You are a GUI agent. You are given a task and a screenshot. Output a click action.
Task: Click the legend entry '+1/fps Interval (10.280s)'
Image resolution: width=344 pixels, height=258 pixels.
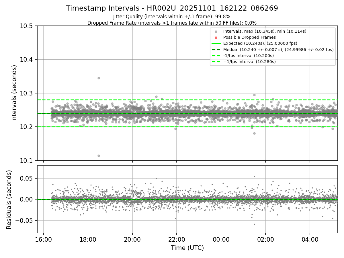pos(249,61)
